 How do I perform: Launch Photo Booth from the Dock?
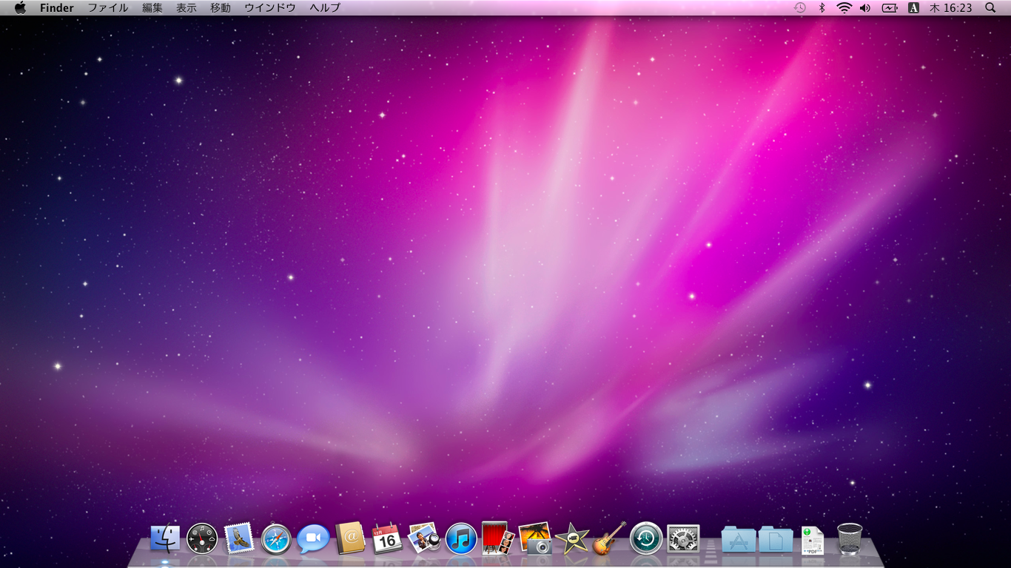[498, 538]
